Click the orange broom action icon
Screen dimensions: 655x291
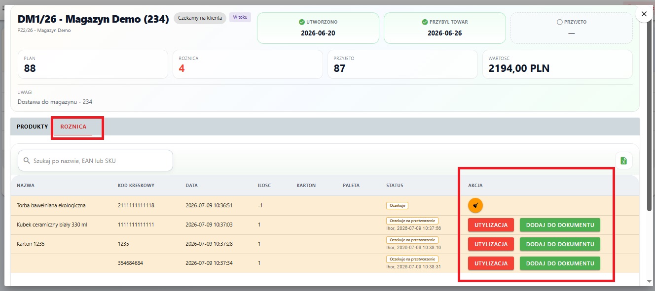(475, 205)
